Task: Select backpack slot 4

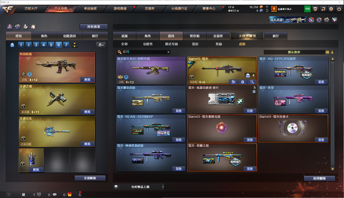Action: click(x=43, y=45)
